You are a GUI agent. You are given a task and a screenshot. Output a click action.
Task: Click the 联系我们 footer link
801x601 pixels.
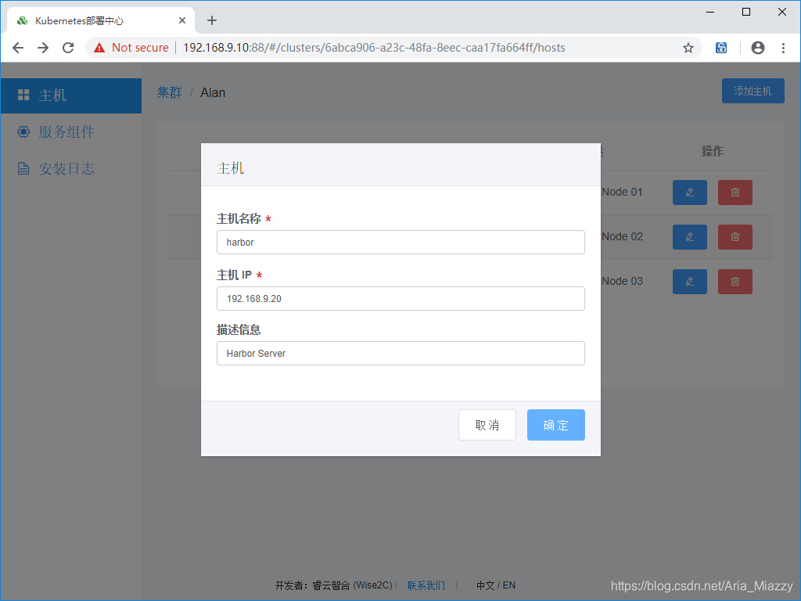click(426, 585)
